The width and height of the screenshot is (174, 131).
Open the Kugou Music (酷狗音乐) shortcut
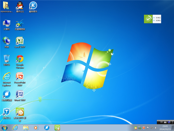point(33,6)
